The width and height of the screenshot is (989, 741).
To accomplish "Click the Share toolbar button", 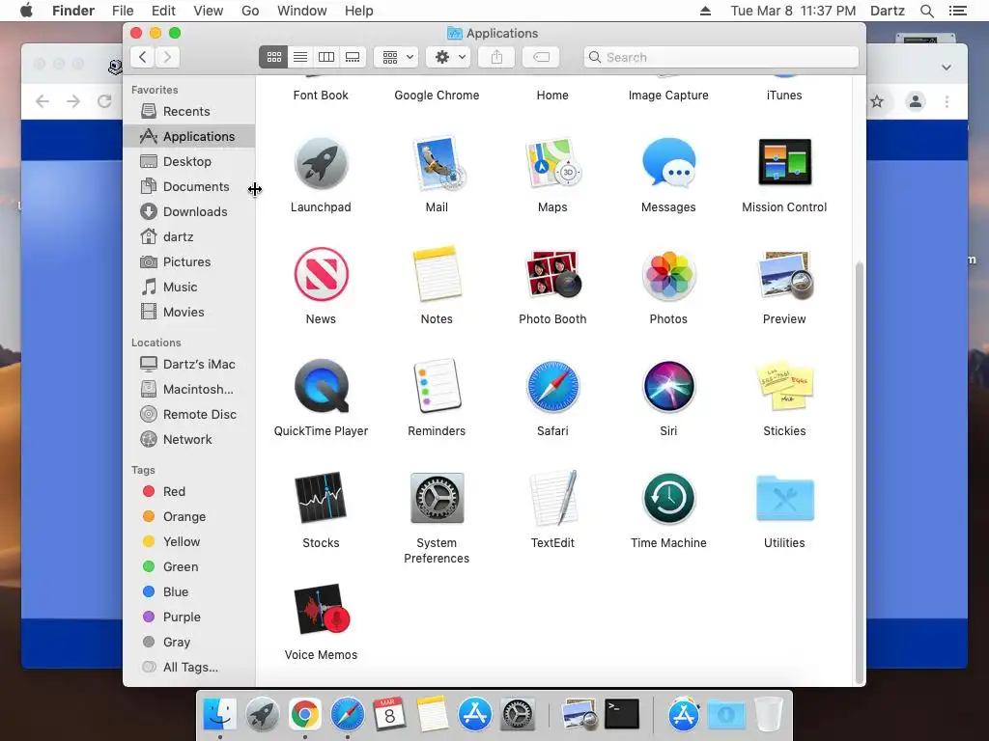I will coord(497,57).
